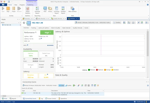Image resolution: width=150 pixels, height=103 pixels.
Task: Open the Log bottom tab
Action: (41, 99)
